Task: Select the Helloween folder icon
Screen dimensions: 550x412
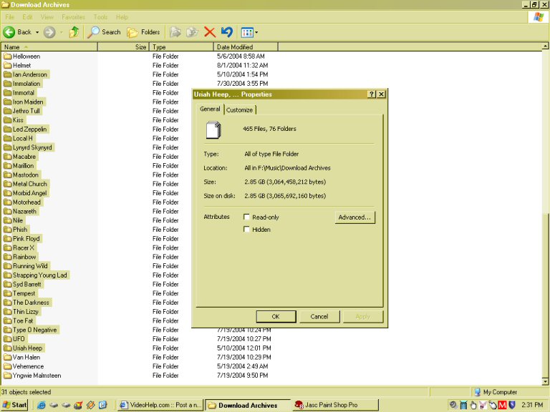Action: point(7,56)
